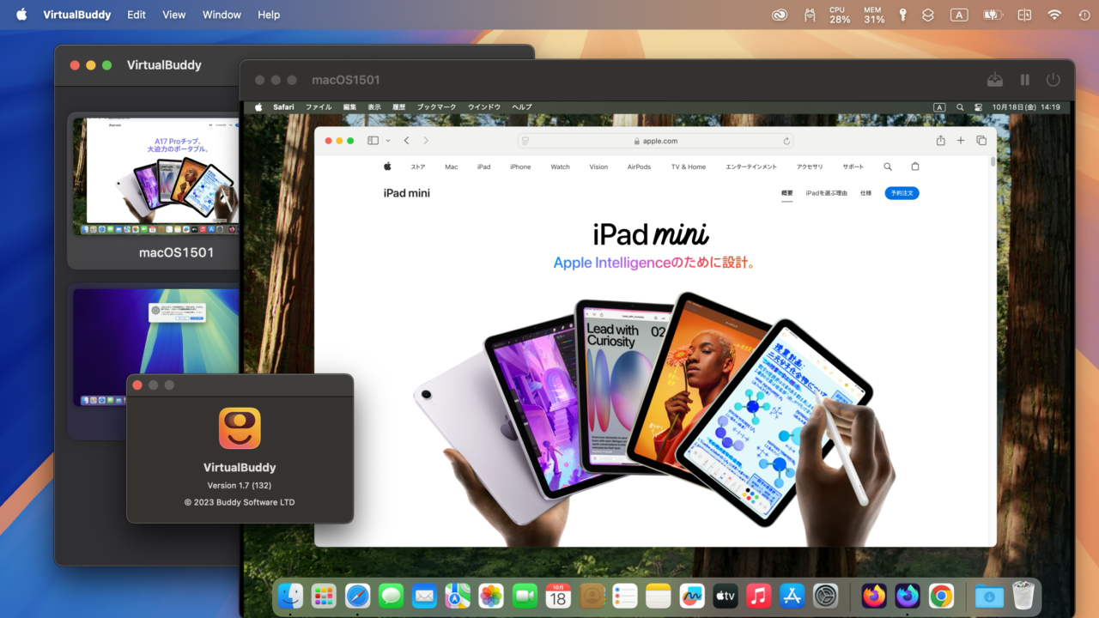Open sidebar options dropdown arrow in Safari

click(x=388, y=141)
